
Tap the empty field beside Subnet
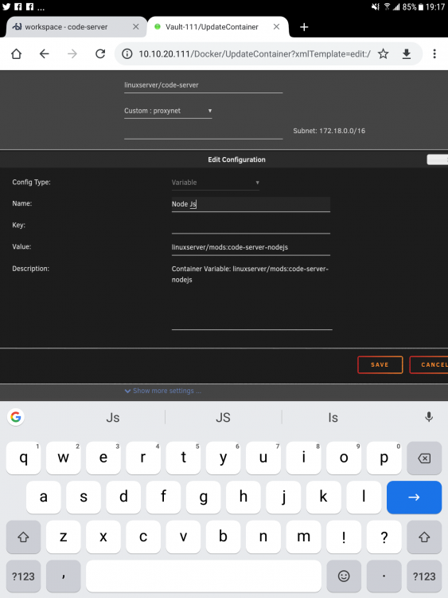click(203, 132)
